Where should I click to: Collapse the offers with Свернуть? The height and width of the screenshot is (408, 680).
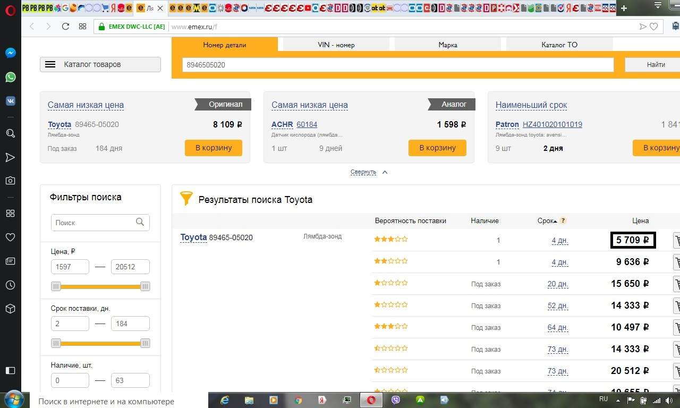[363, 172]
